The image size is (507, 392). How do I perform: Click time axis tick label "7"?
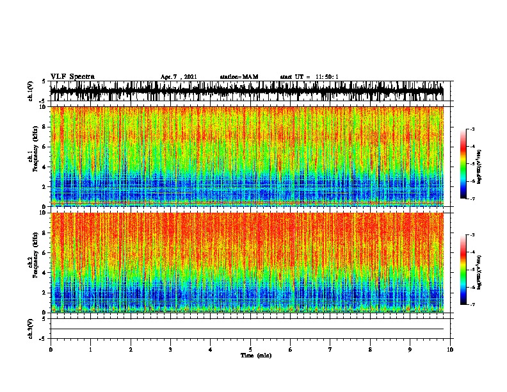pos(330,350)
